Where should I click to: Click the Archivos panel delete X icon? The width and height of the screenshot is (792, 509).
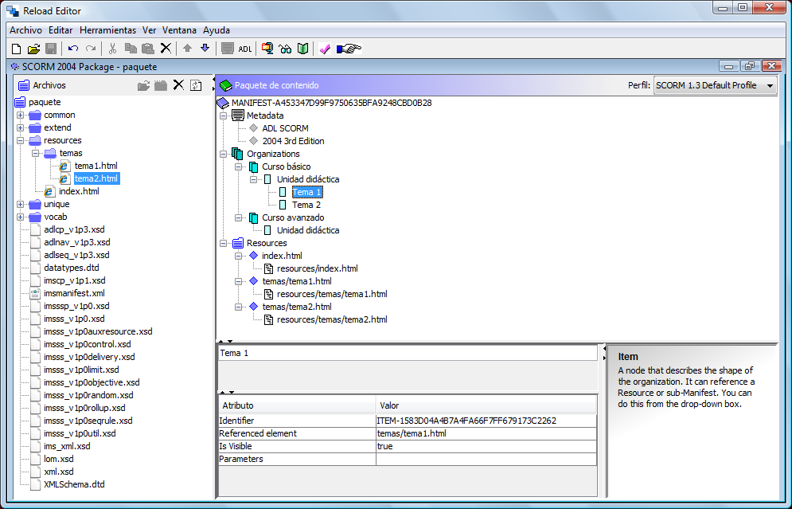pyautogui.click(x=178, y=85)
